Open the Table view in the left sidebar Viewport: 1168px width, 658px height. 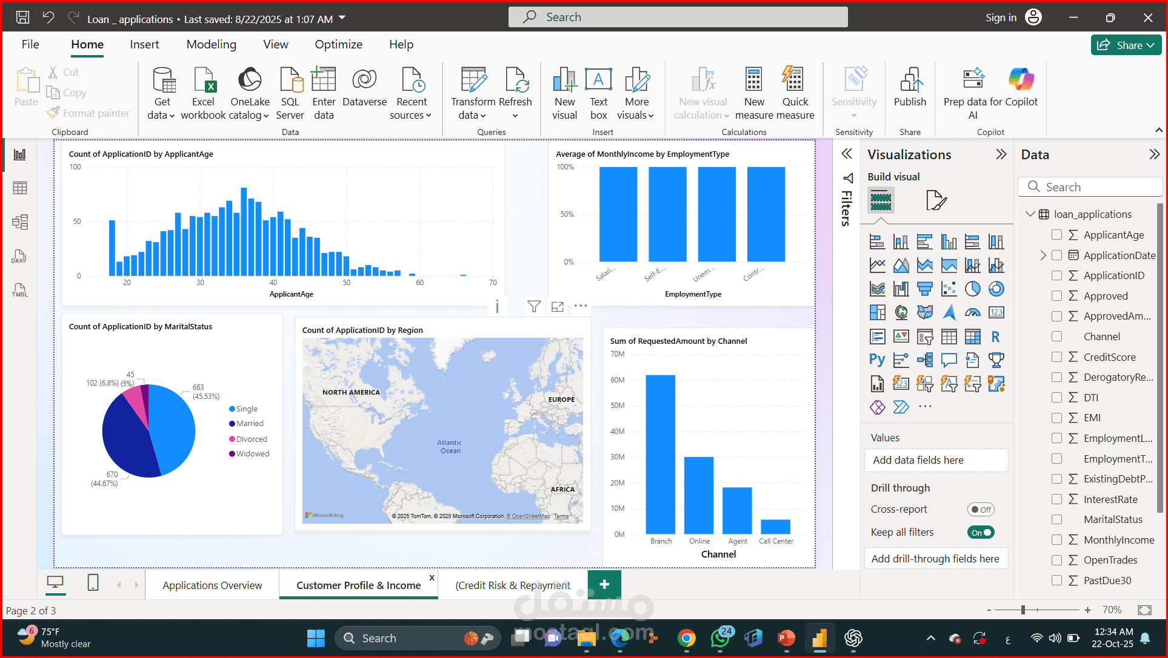click(20, 188)
